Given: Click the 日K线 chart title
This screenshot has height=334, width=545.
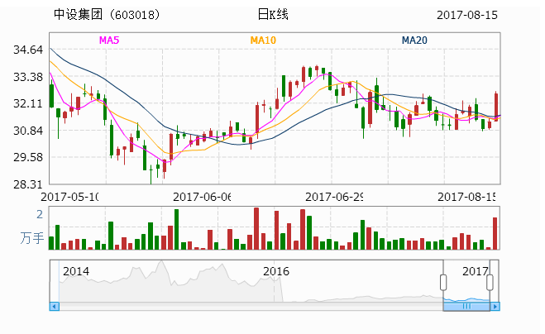Looking at the screenshot, I should pyautogui.click(x=273, y=15).
